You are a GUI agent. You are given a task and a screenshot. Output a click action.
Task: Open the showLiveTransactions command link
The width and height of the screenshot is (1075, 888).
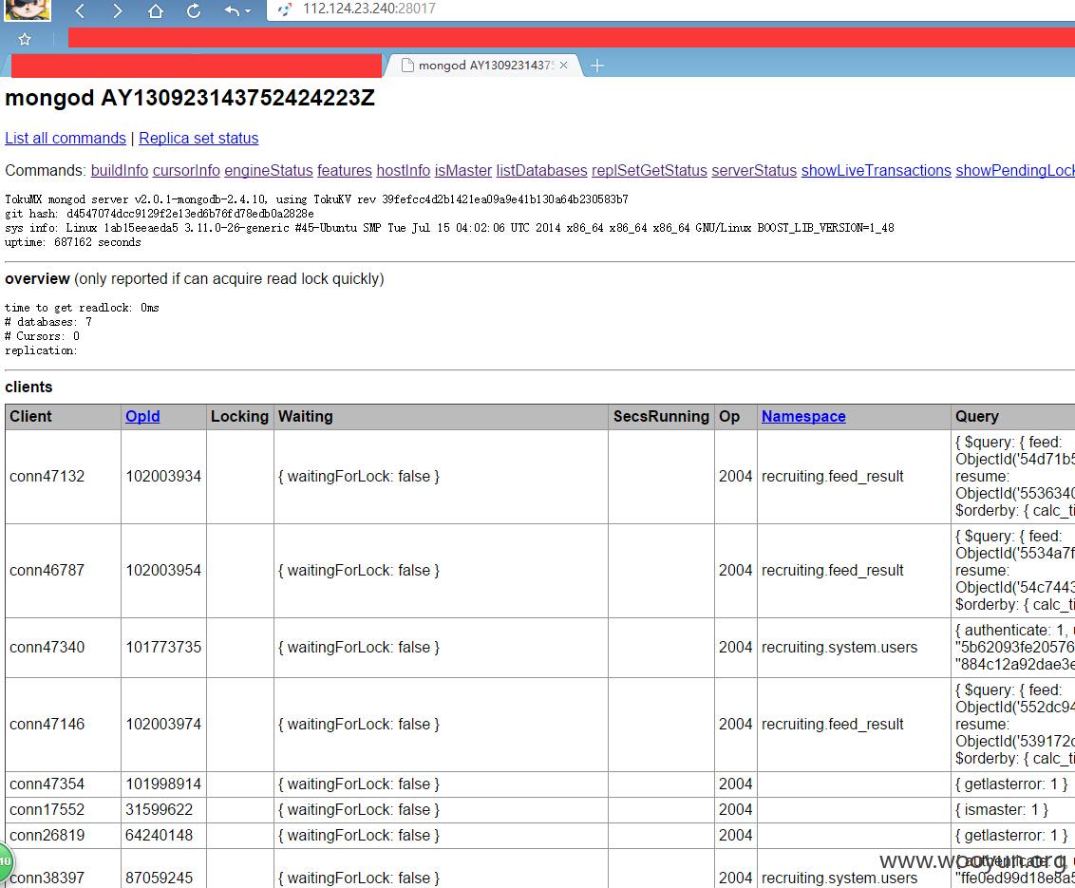[x=877, y=170]
